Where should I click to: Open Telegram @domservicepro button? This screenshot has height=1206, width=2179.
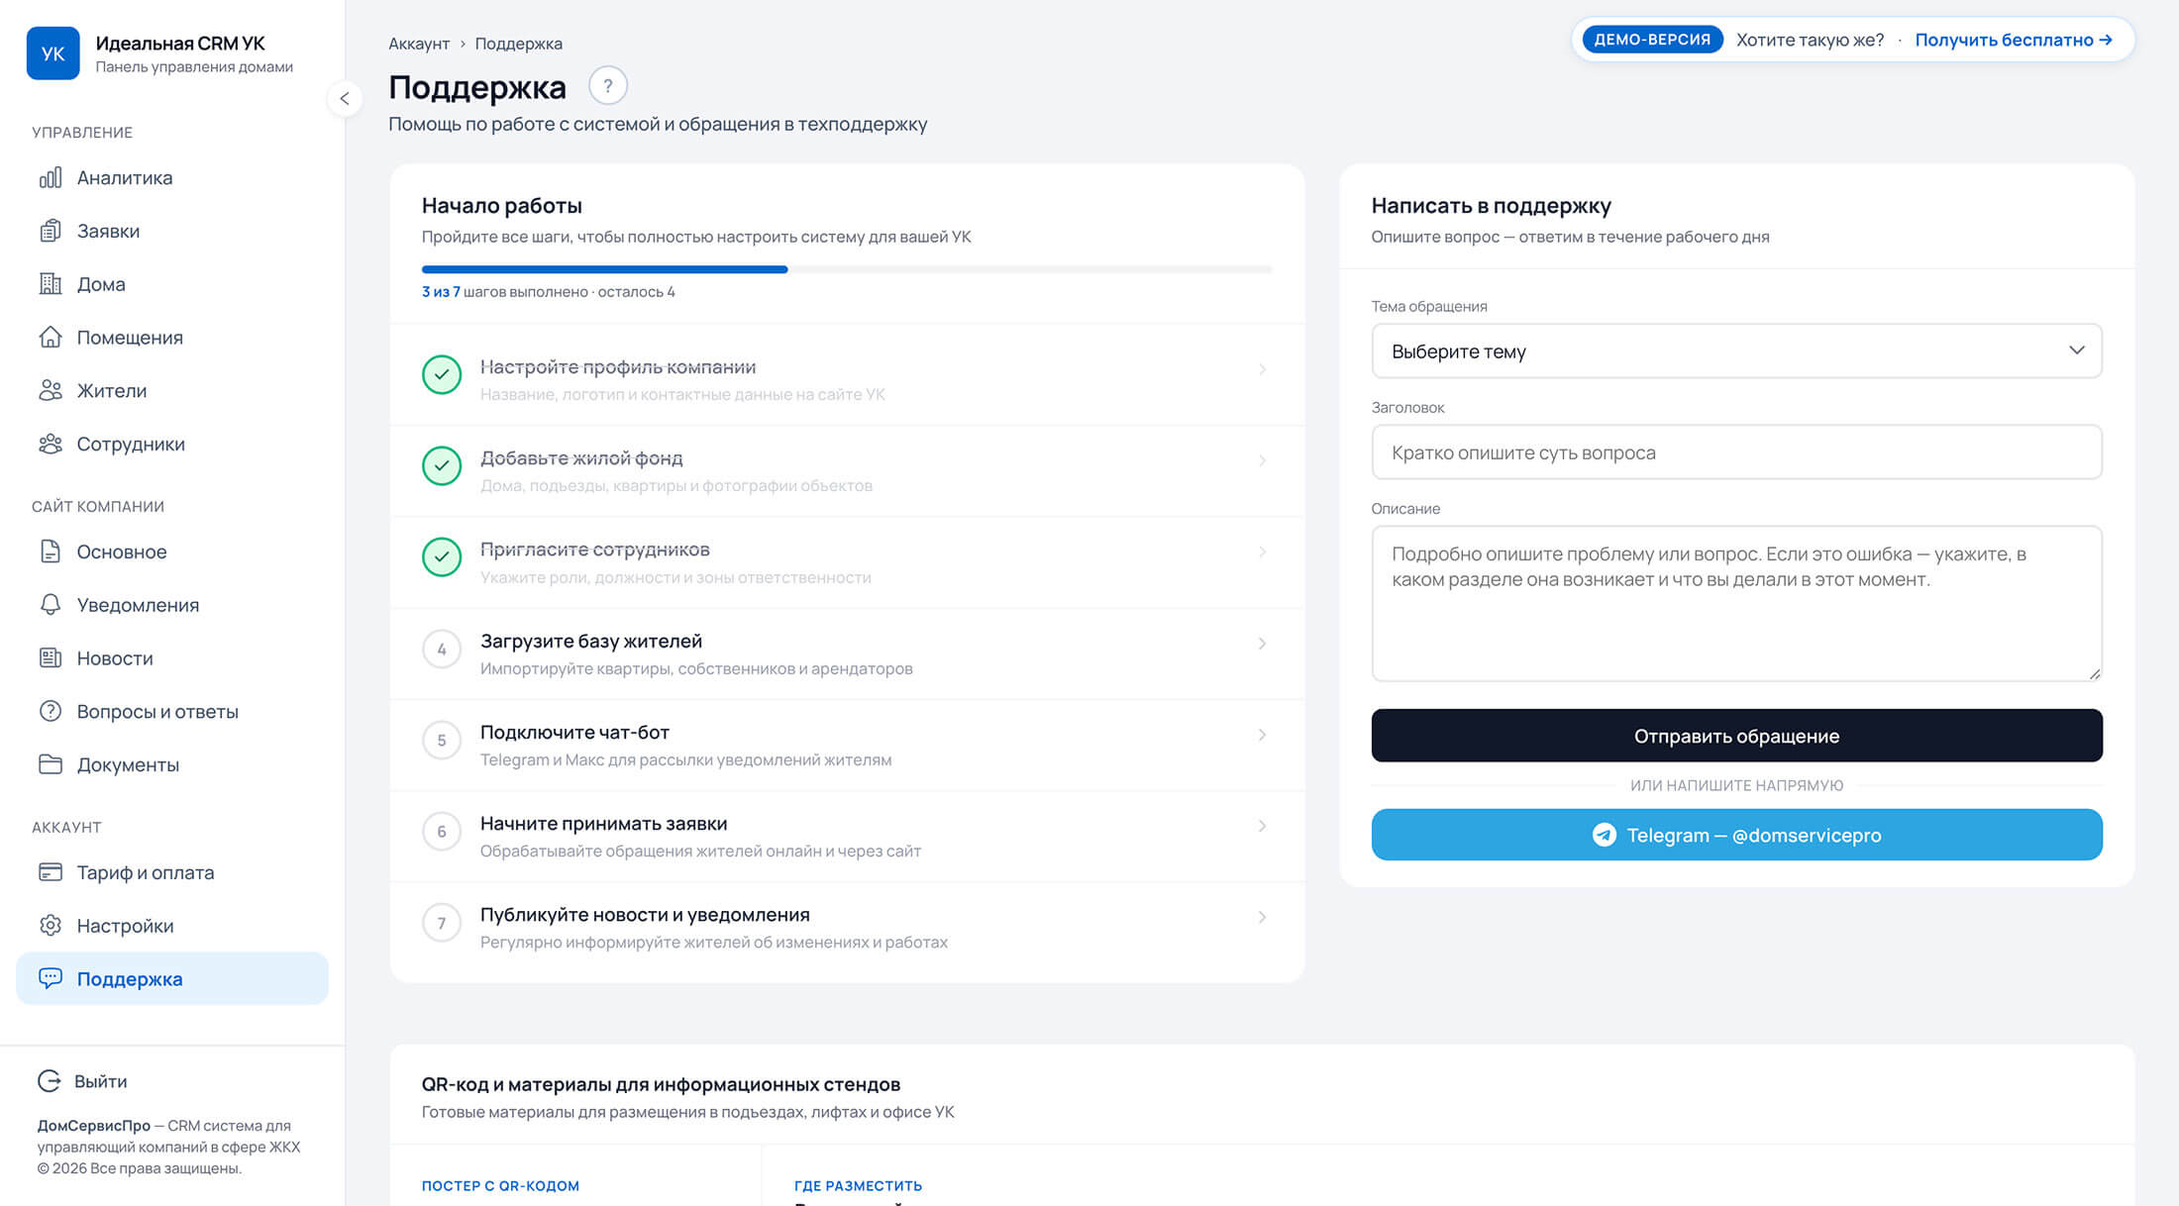coord(1736,835)
